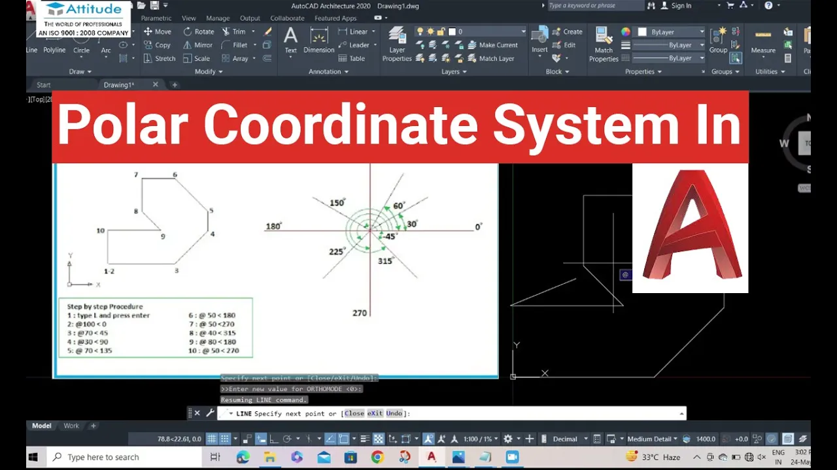
Task: Click the Match Properties tool
Action: (604, 44)
